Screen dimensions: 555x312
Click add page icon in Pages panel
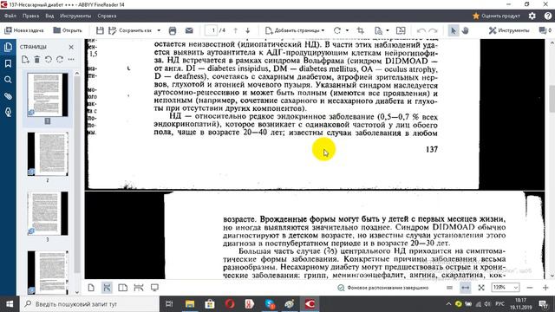tap(25, 60)
